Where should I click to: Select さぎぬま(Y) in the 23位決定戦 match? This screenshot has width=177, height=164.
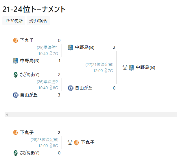(30, 153)
